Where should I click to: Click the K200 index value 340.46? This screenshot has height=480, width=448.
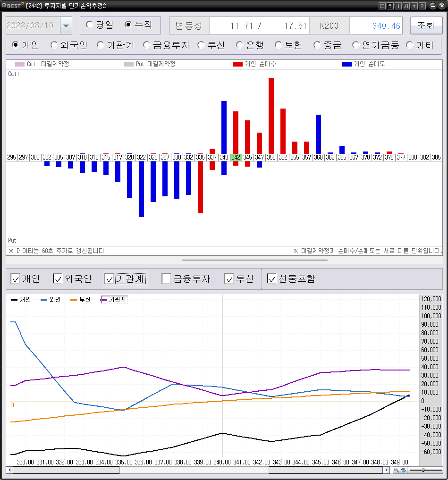pyautogui.click(x=386, y=25)
